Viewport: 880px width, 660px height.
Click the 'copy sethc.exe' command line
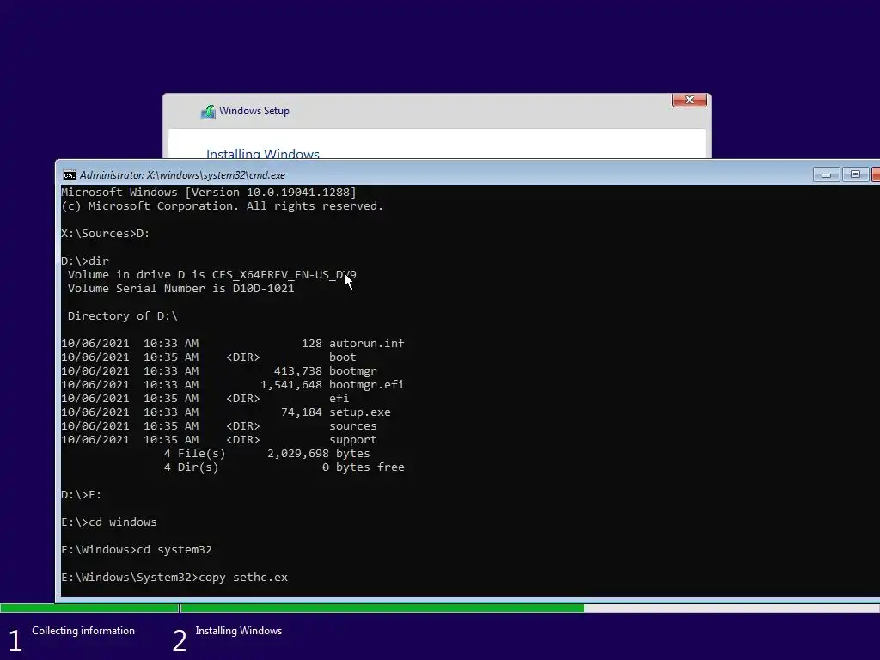174,577
